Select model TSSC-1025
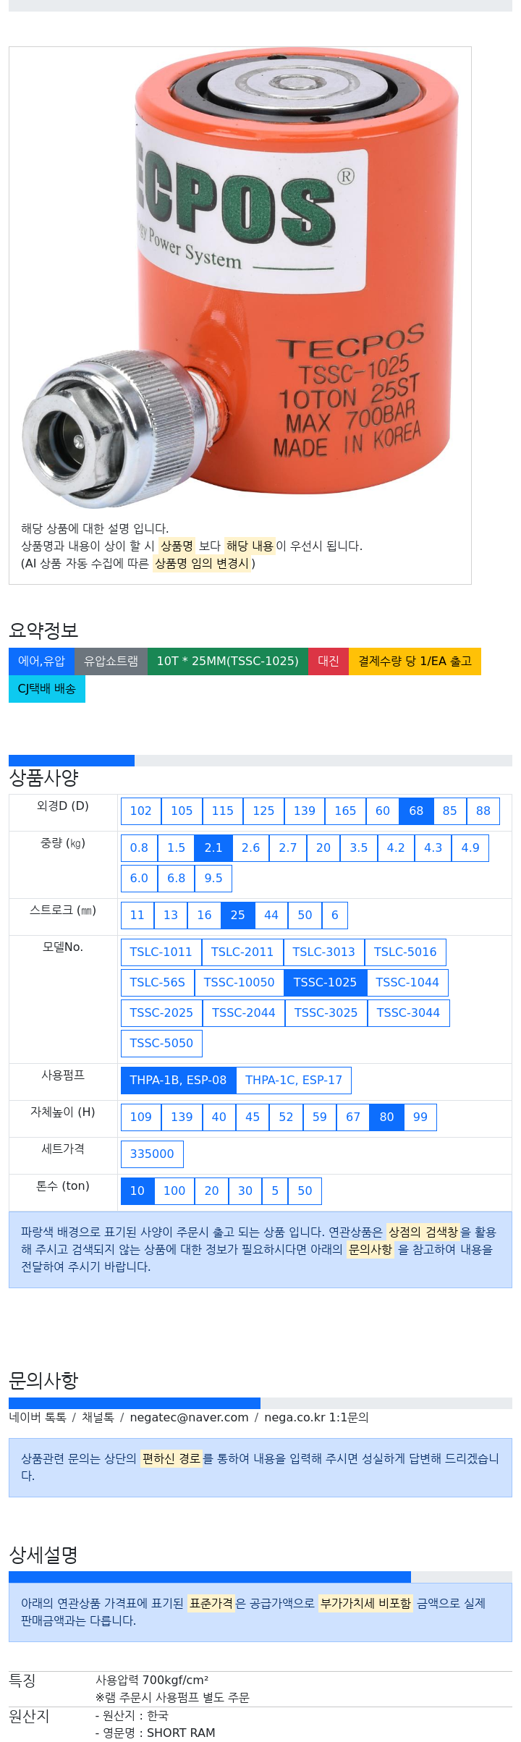The image size is (521, 1742). [x=325, y=983]
